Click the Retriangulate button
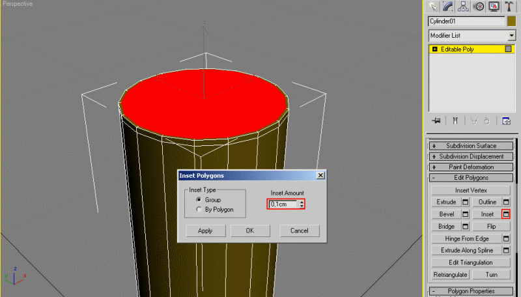521x297 pixels. pos(450,275)
